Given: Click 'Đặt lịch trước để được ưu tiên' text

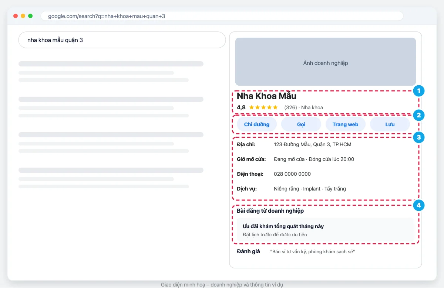Looking at the screenshot, I should [x=275, y=234].
